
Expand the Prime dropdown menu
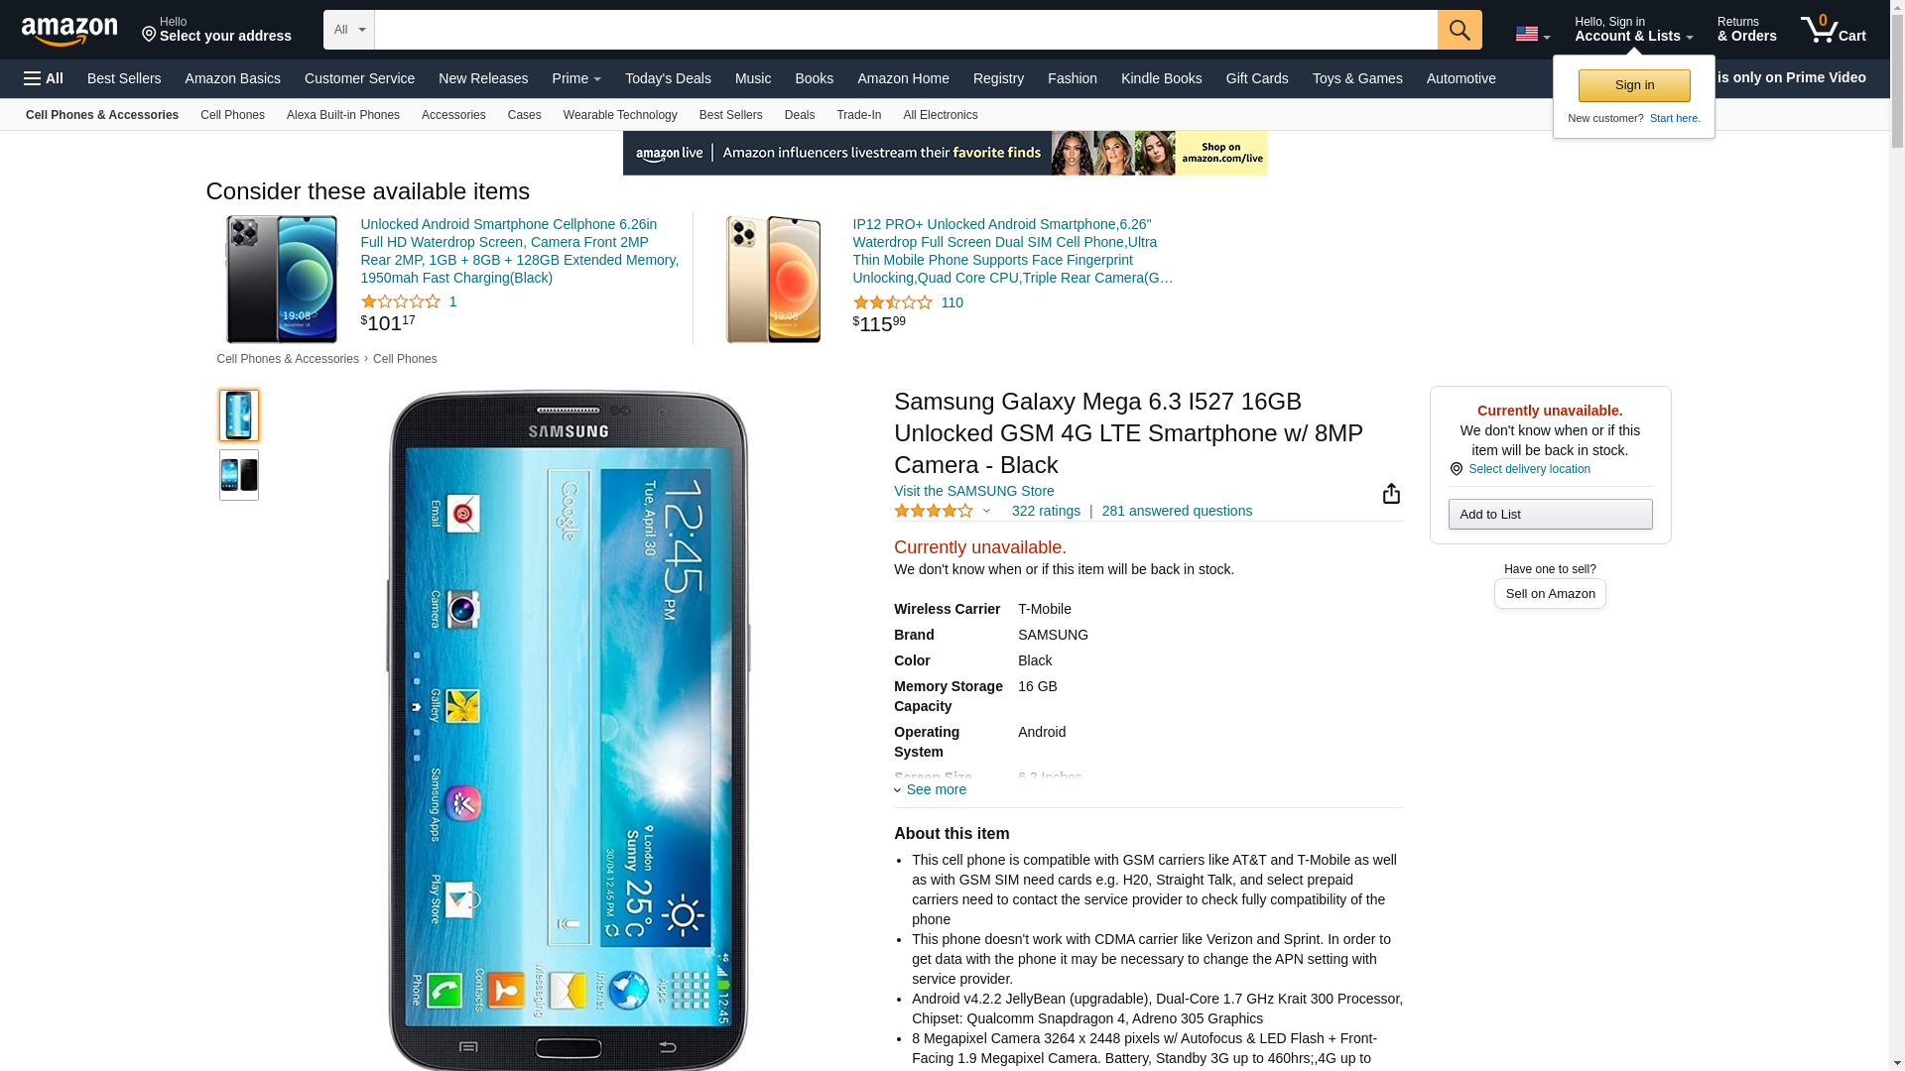coord(576,78)
